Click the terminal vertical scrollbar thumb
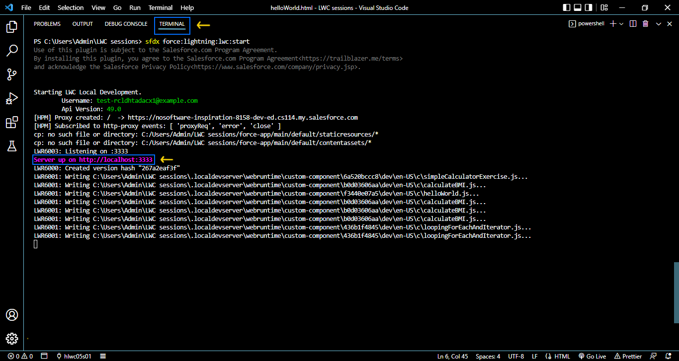Screen dimensions: 679x361 pos(676,291)
